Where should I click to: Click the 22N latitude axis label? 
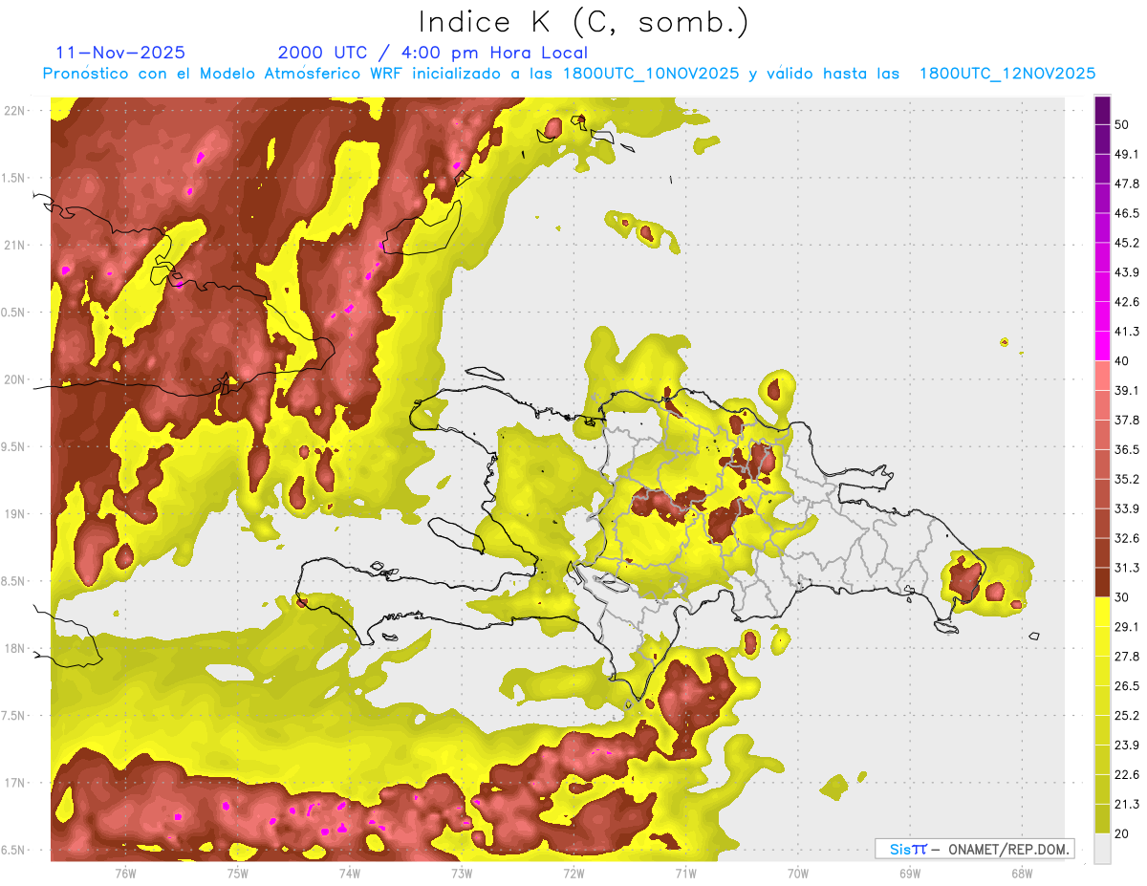pyautogui.click(x=15, y=111)
